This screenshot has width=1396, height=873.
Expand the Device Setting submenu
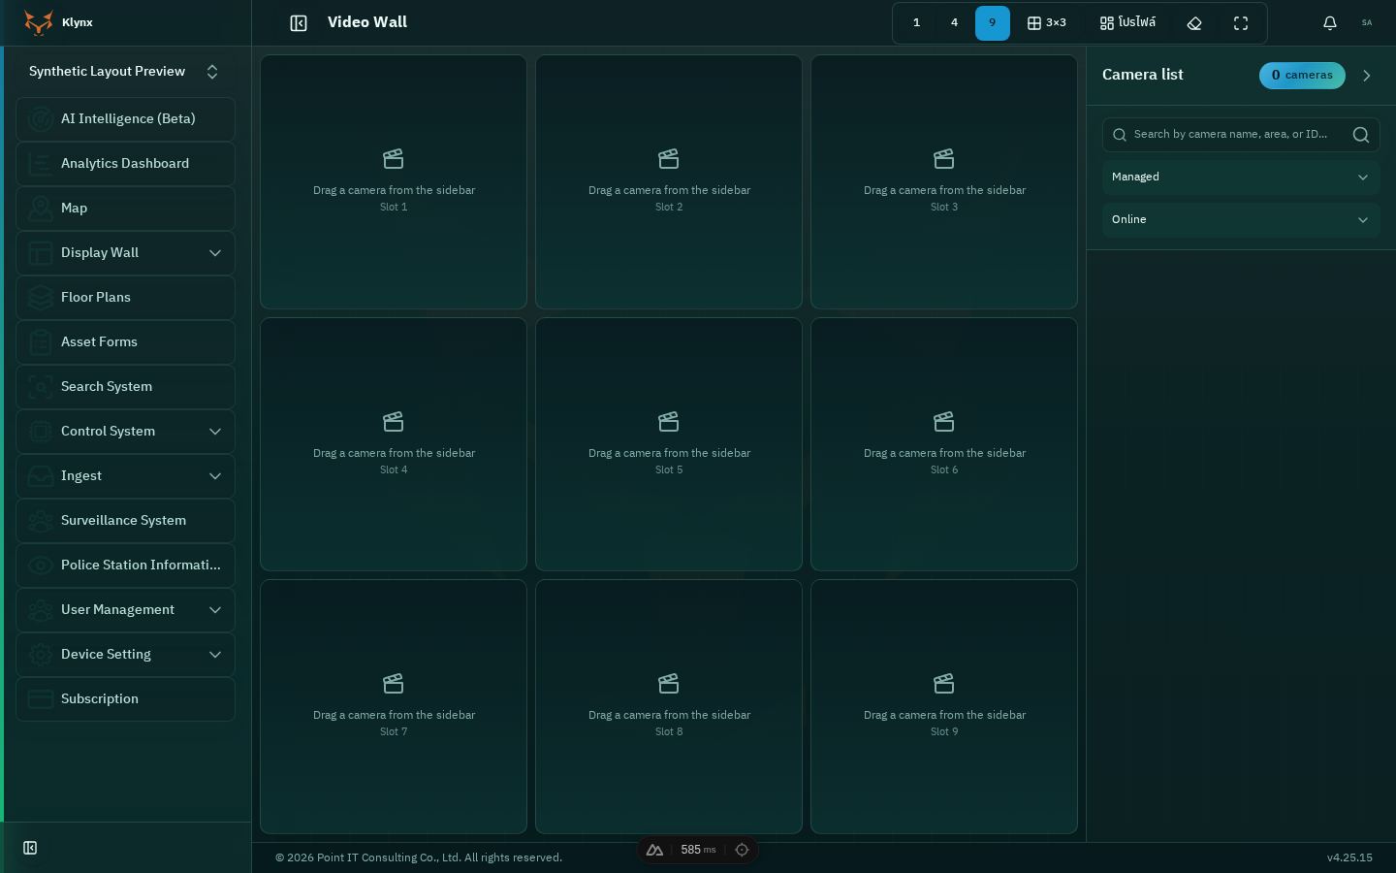click(125, 655)
